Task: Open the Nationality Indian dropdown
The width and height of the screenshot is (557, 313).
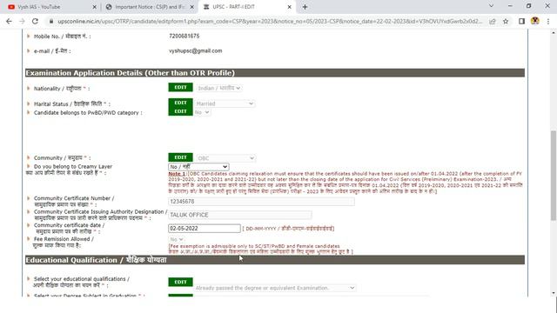Action: pos(218,88)
